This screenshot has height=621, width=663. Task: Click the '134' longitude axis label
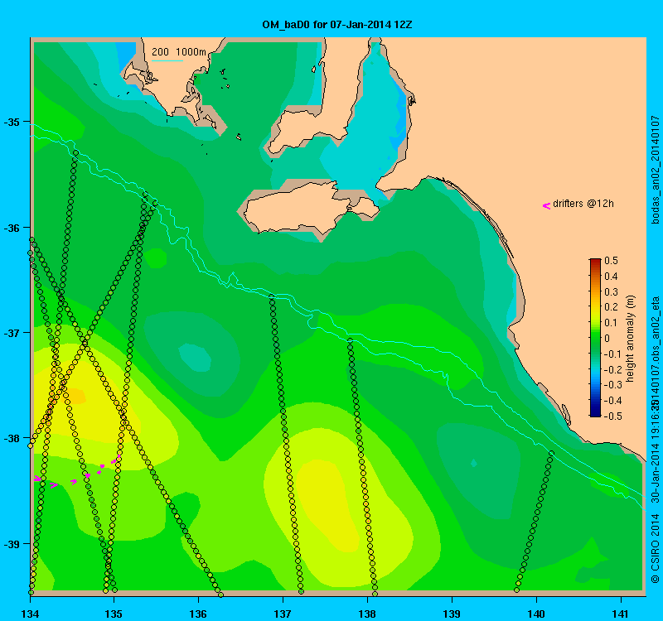point(30,614)
